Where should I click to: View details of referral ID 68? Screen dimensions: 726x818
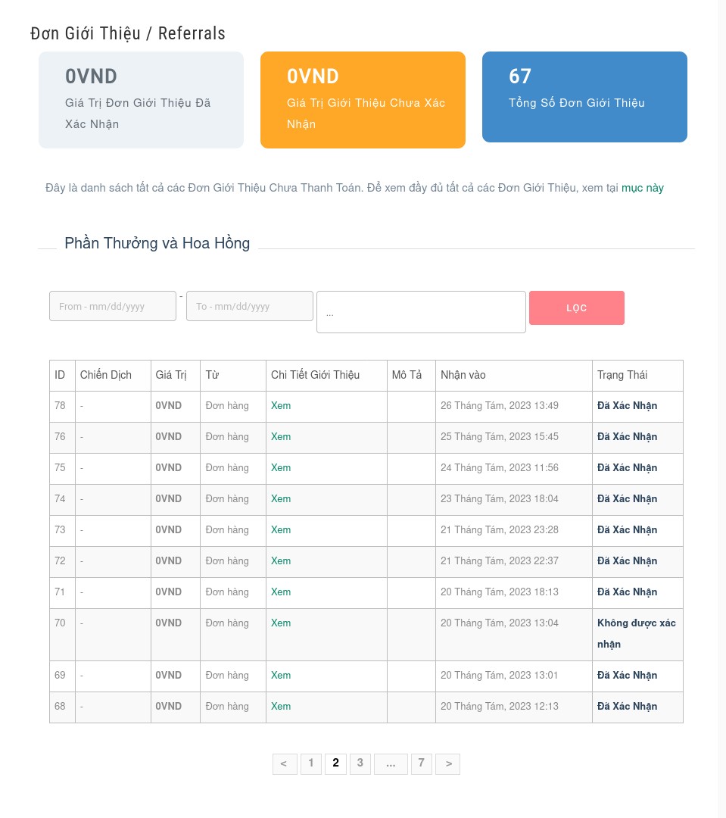[281, 707]
